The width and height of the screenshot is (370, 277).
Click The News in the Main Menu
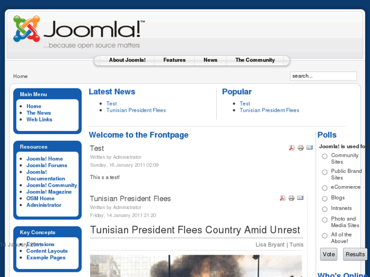[39, 113]
